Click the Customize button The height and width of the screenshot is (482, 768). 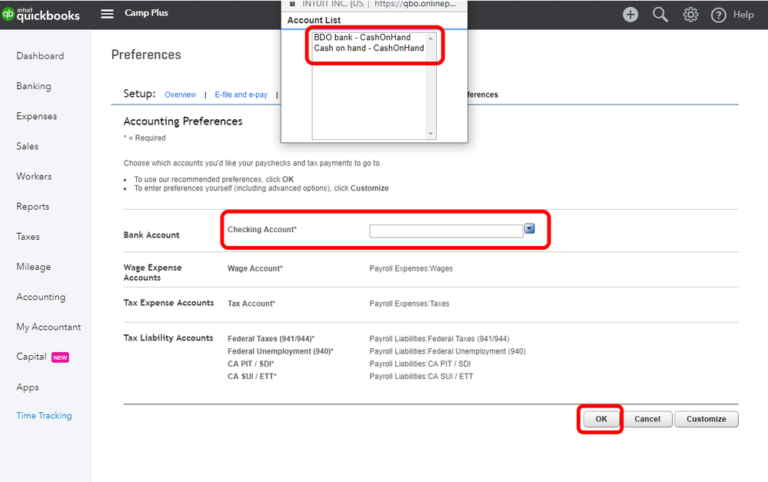(x=706, y=419)
